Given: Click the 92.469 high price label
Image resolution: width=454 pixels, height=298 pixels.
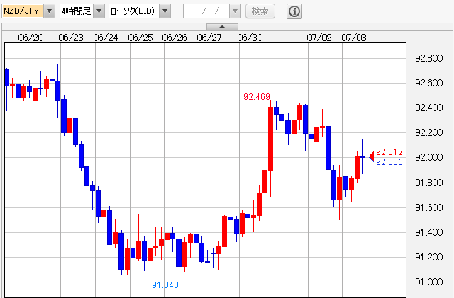Looking at the screenshot, I should coord(257,96).
